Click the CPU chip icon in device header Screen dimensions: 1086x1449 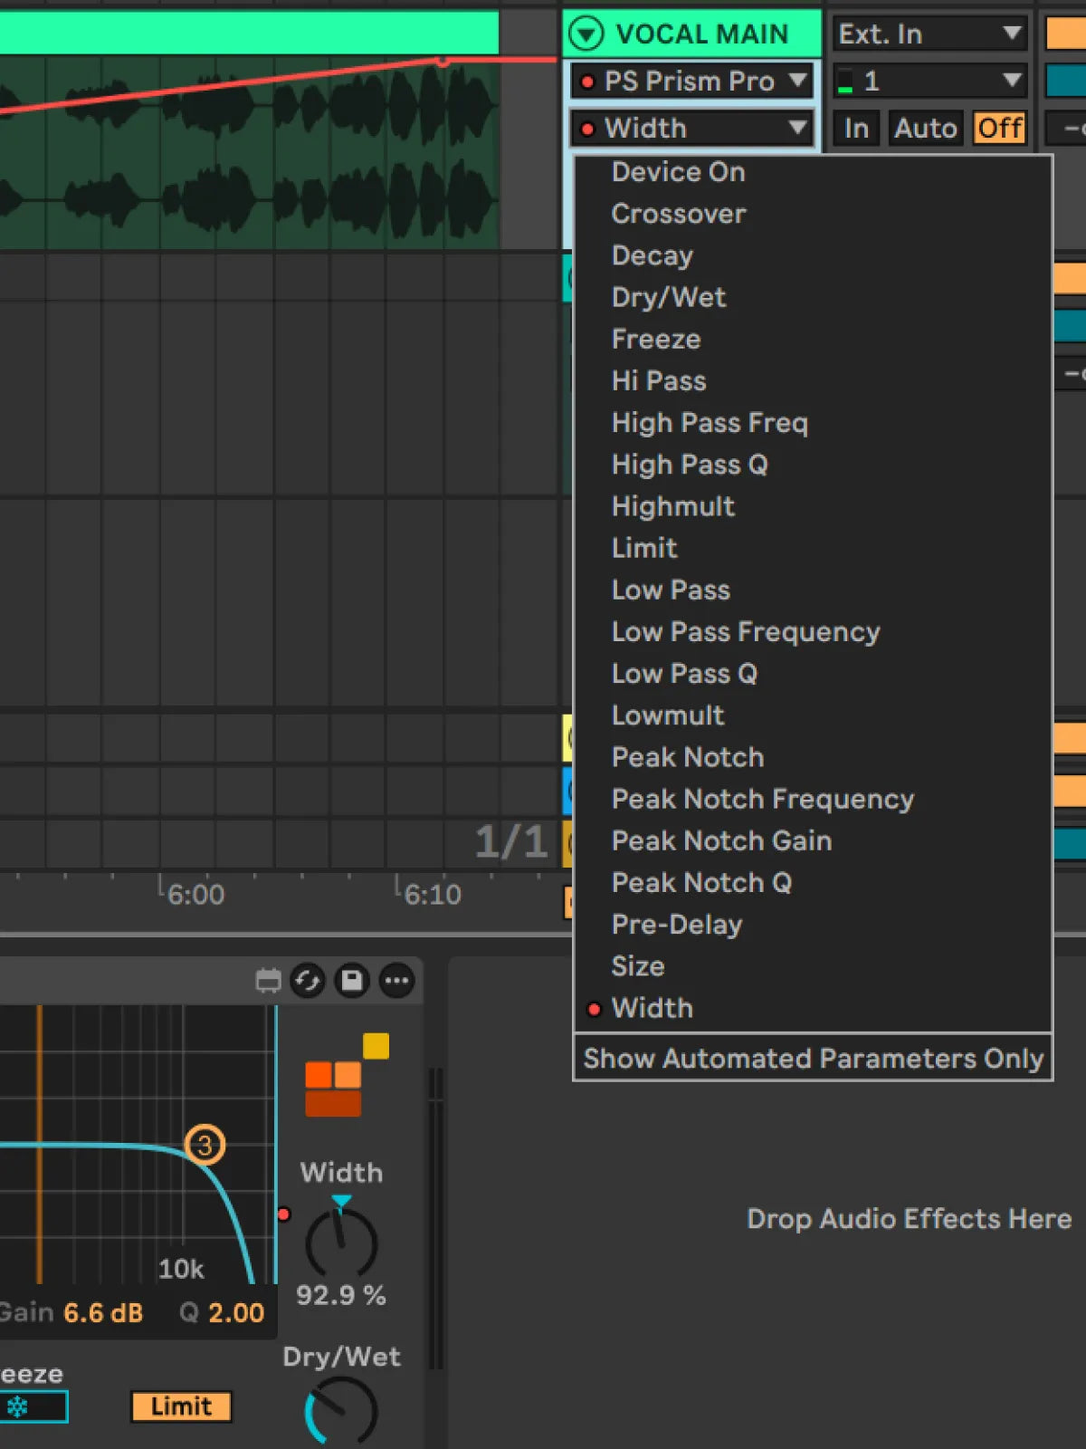268,981
